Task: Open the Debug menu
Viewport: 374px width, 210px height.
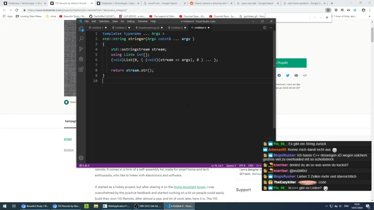Action: click(x=131, y=21)
